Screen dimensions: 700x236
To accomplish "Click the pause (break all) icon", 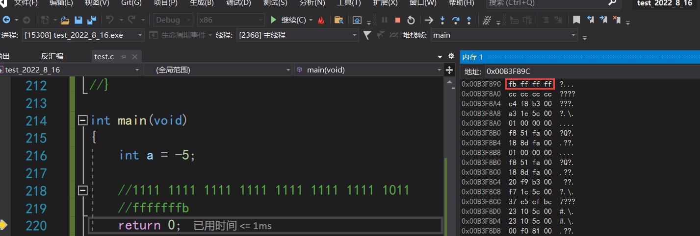I will 385,20.
